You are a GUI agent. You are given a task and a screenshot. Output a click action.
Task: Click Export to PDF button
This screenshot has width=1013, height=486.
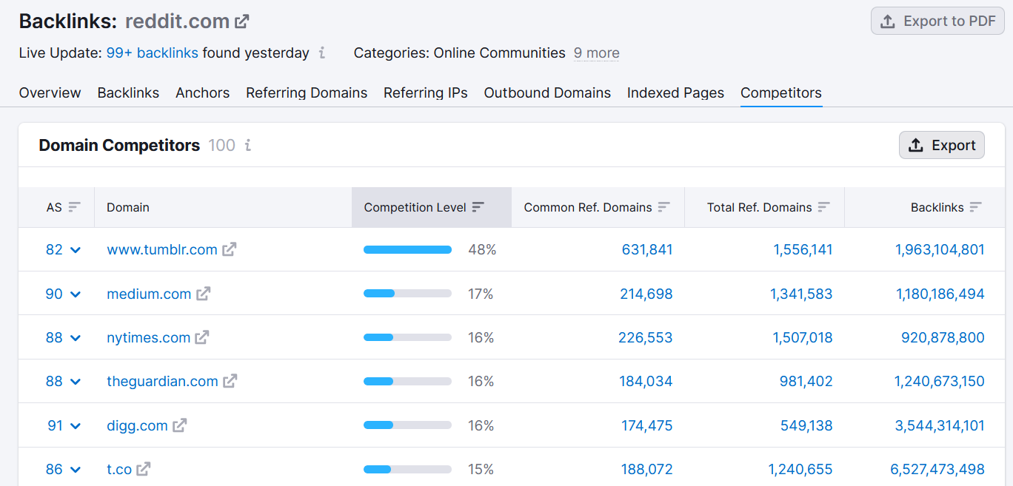937,21
